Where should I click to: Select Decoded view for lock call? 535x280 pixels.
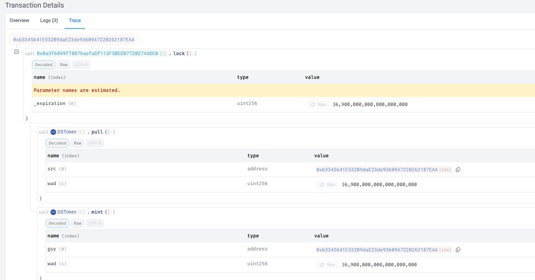[x=44, y=65]
